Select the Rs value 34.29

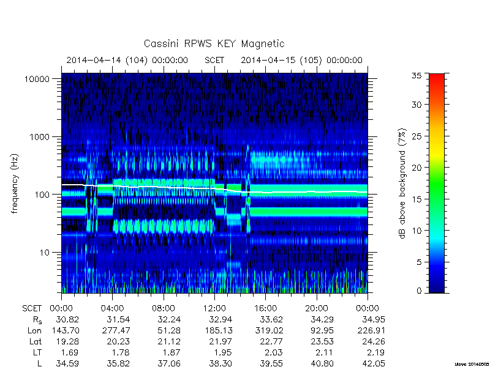click(x=323, y=319)
